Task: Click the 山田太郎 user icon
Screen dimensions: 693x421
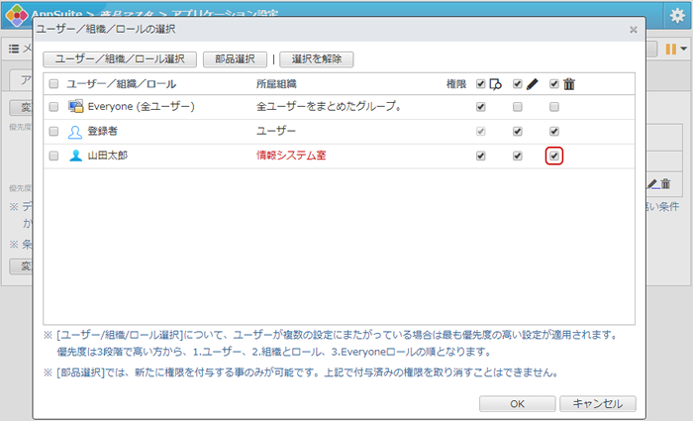Action: pos(75,156)
